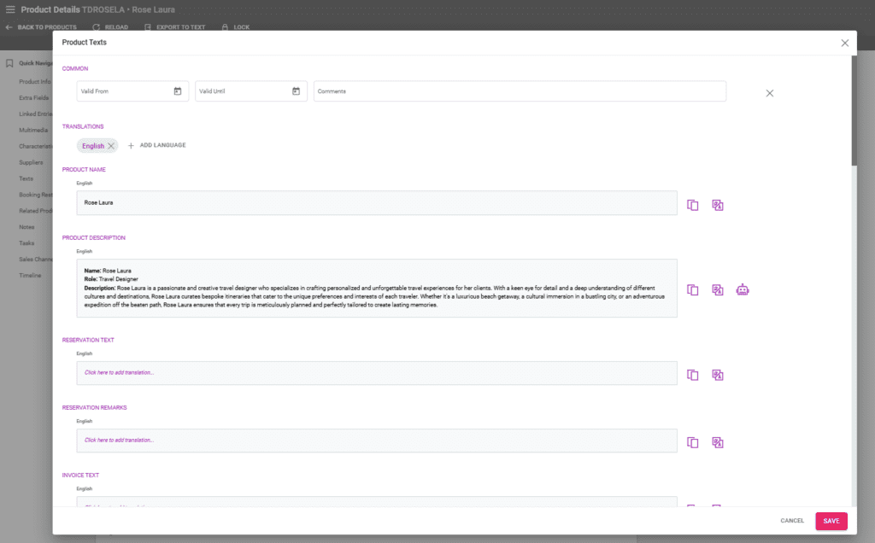Viewport: 875px width, 543px height.
Task: Remove the English language chip
Action: tap(111, 146)
